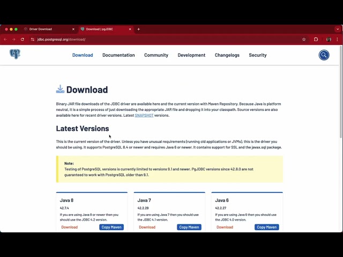Click the "Java 7" card title

tap(144, 200)
